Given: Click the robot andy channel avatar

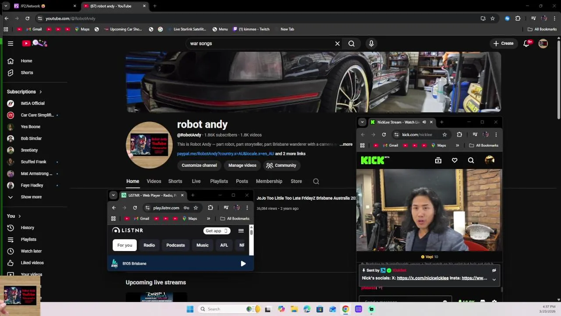Looking at the screenshot, I should tap(149, 145).
